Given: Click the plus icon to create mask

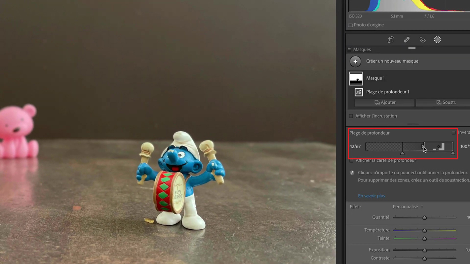Looking at the screenshot, I should (x=355, y=61).
